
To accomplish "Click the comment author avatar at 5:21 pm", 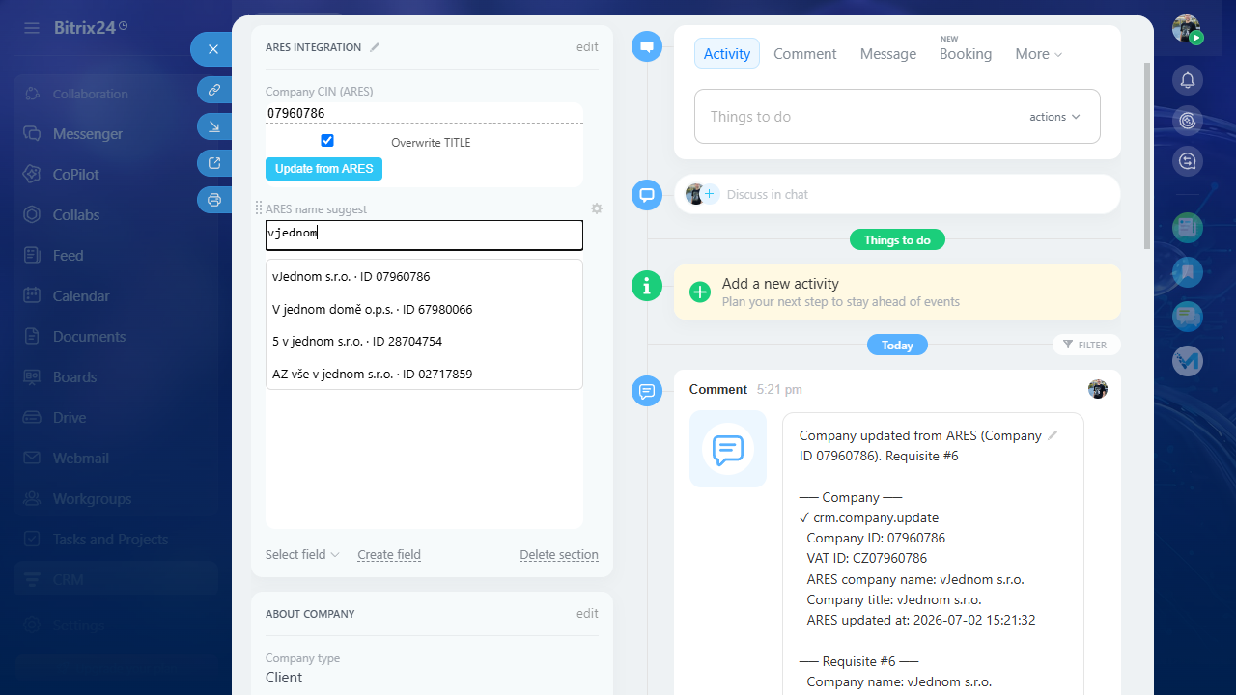I will tap(1098, 389).
